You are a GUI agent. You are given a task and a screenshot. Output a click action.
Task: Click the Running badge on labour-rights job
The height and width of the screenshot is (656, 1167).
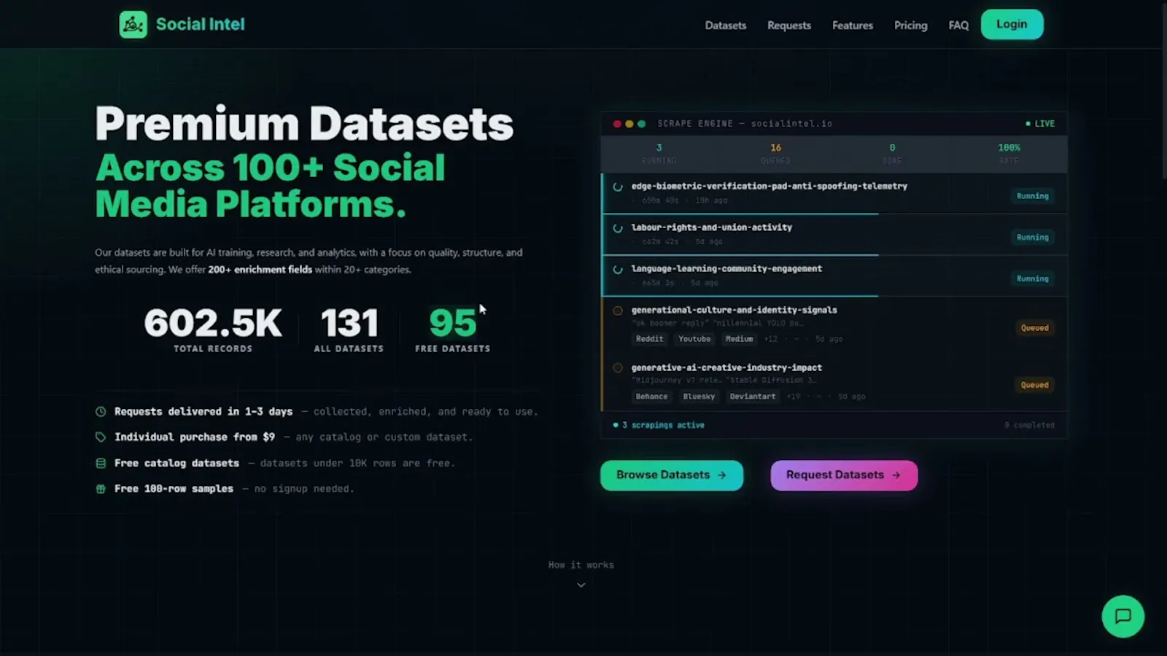[x=1032, y=238]
